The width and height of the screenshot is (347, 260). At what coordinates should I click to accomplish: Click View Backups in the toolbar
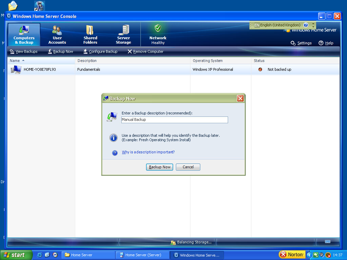click(x=24, y=51)
